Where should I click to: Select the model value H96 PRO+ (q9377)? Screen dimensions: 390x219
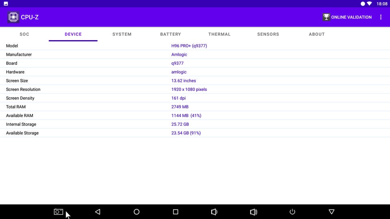189,46
